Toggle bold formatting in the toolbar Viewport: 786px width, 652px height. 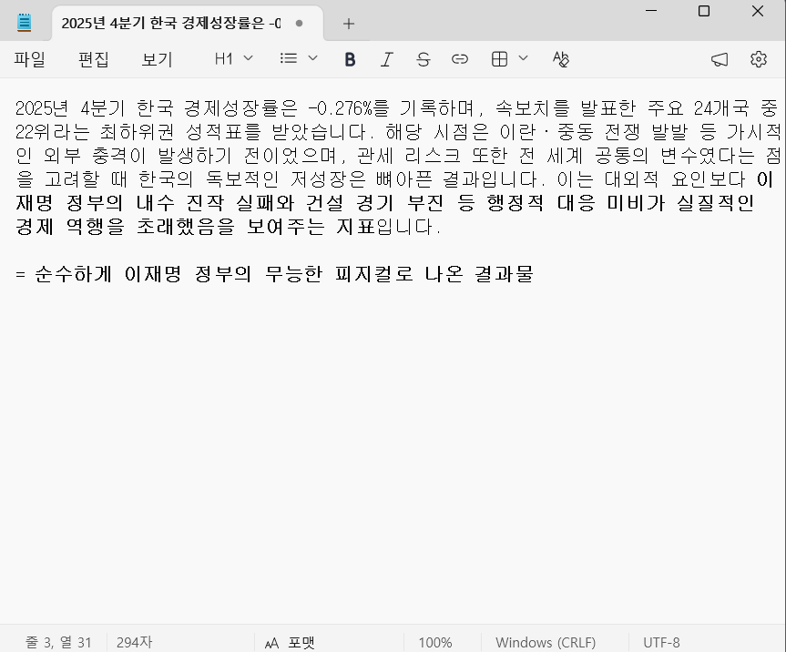click(x=349, y=58)
